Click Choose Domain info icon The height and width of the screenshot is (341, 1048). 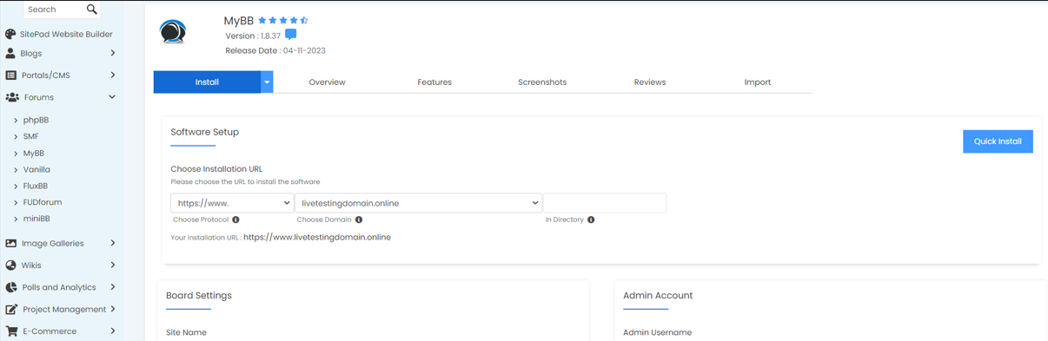[x=359, y=220]
